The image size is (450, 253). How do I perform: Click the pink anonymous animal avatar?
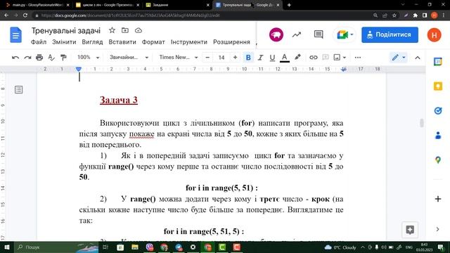276,34
